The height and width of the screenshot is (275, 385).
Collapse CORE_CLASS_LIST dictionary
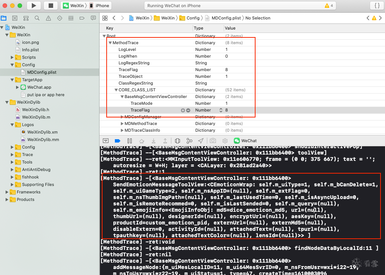pyautogui.click(x=116, y=90)
